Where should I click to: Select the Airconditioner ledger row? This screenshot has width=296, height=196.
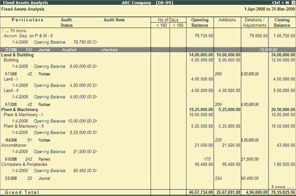(x=148, y=145)
